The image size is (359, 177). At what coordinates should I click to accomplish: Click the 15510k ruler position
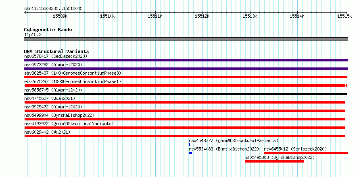107,16
